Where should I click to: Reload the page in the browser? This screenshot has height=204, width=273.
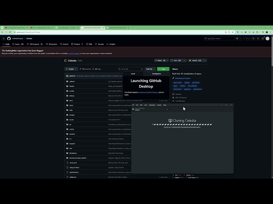pos(10,32)
